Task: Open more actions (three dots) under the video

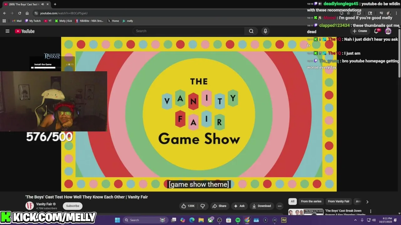Action: pyautogui.click(x=279, y=206)
